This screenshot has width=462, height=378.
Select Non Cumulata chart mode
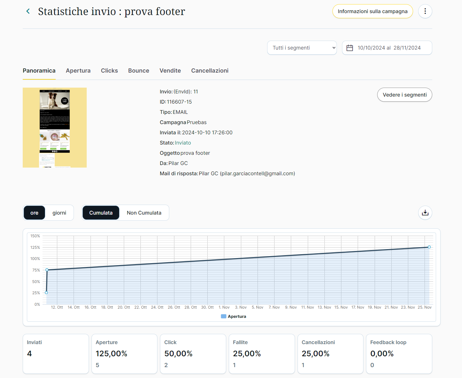(144, 213)
